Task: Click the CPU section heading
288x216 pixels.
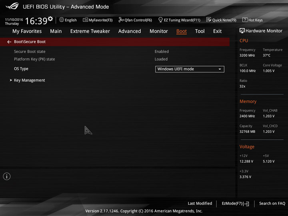Action: pyautogui.click(x=244, y=40)
